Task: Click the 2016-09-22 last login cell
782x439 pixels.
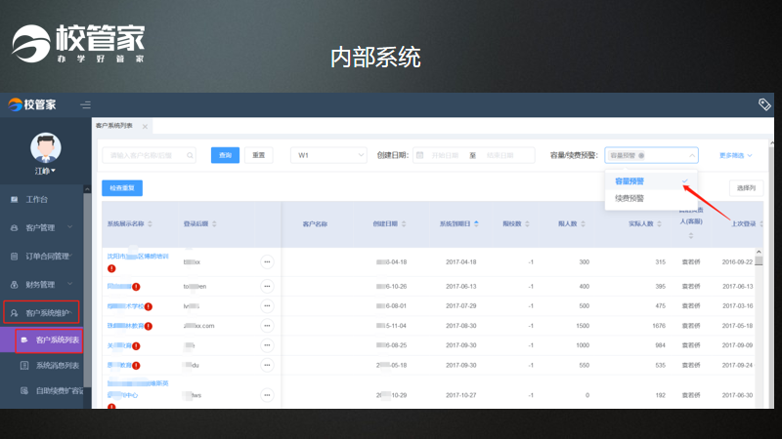Action: (737, 261)
